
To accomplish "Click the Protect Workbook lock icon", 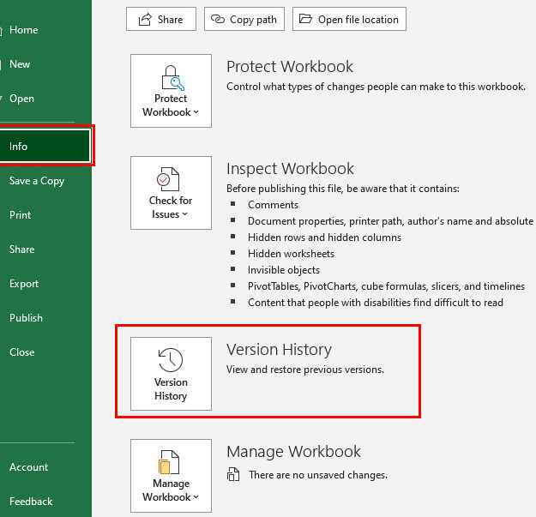I will (171, 79).
